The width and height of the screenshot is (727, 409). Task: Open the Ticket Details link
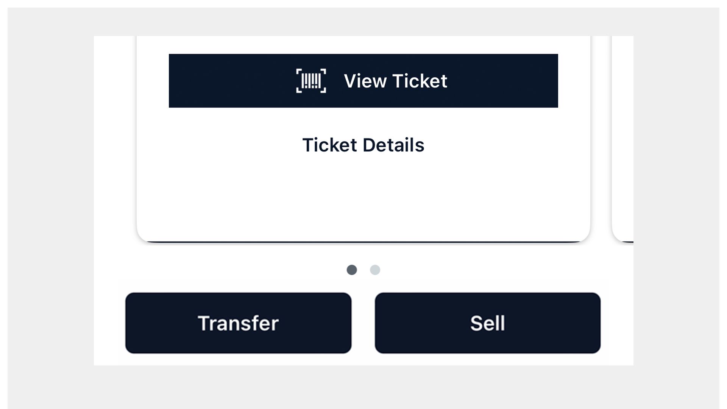coord(363,145)
